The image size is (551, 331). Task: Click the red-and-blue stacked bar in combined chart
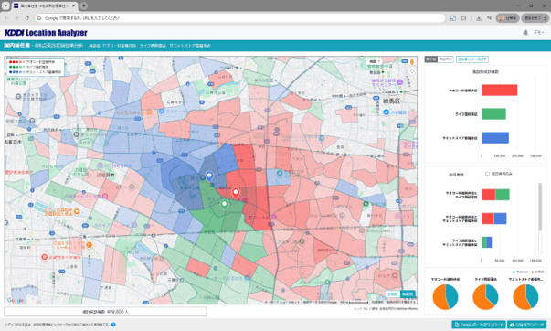click(x=494, y=219)
